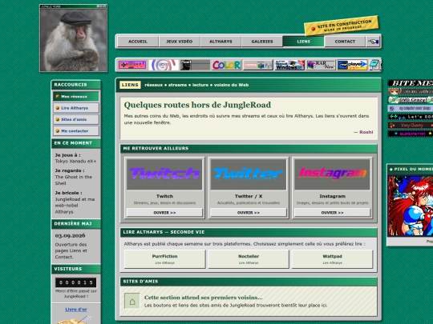Screen dimensions: 433x324
Task: Select the active LIENS tab
Action: (x=303, y=42)
